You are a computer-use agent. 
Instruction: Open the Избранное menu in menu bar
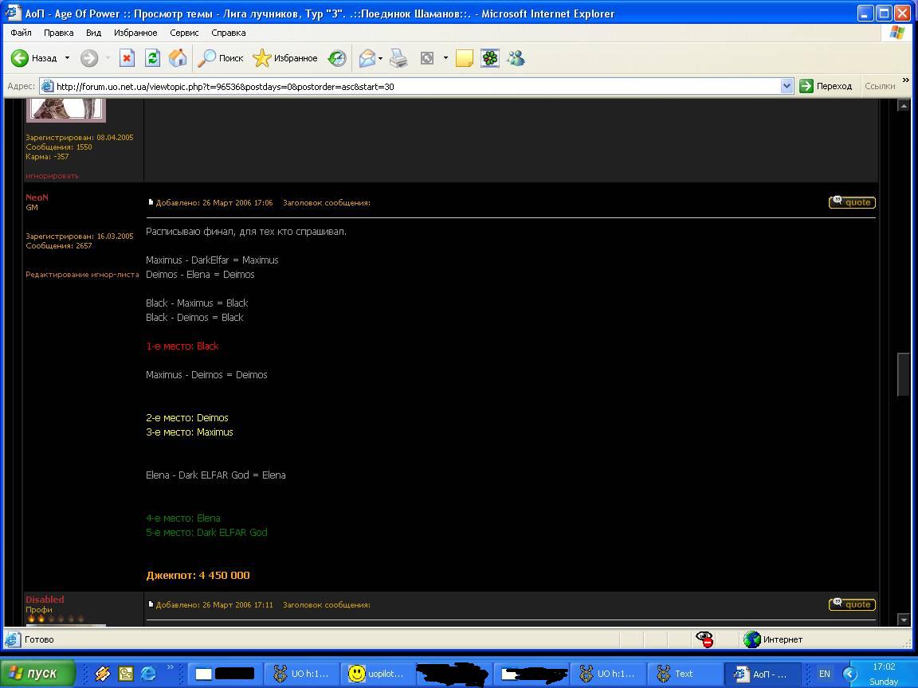point(135,33)
